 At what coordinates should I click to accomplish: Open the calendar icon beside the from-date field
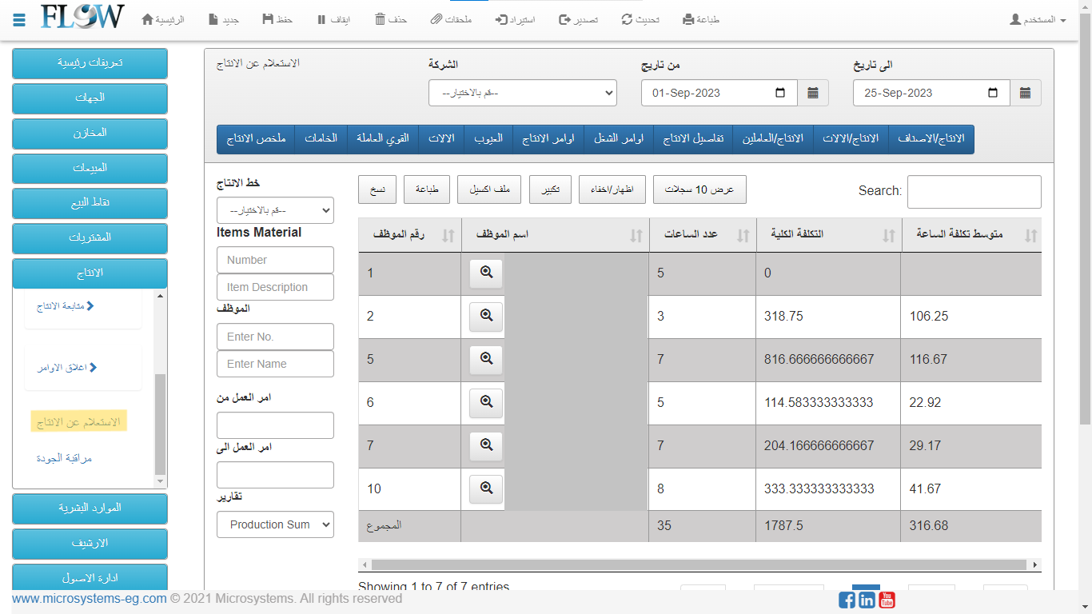pos(813,93)
